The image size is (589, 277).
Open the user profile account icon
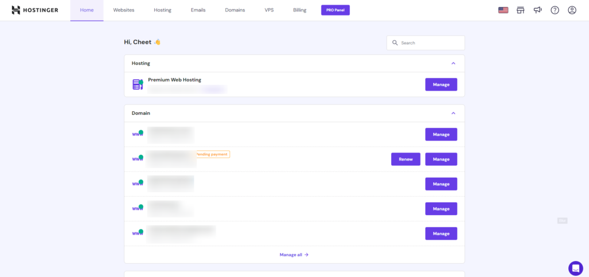[572, 10]
